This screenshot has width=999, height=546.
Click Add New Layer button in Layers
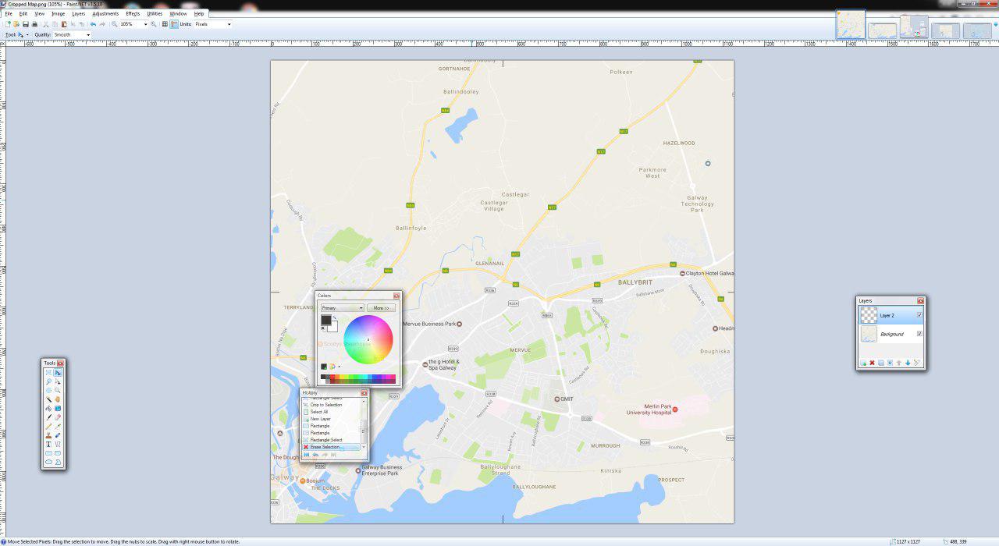863,363
